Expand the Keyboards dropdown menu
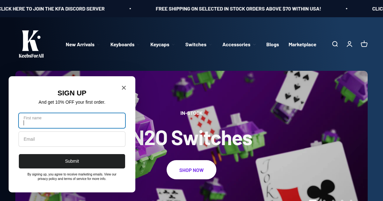 click(125, 45)
